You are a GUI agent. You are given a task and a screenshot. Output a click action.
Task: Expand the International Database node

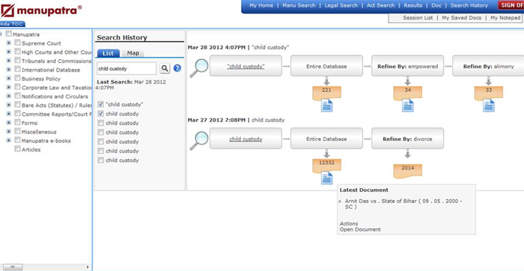[9, 69]
